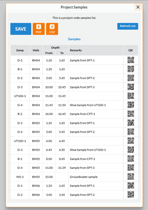Select the BH06 hole cell of D-2 row
Viewport: 148px width, 210px height.
tap(36, 195)
